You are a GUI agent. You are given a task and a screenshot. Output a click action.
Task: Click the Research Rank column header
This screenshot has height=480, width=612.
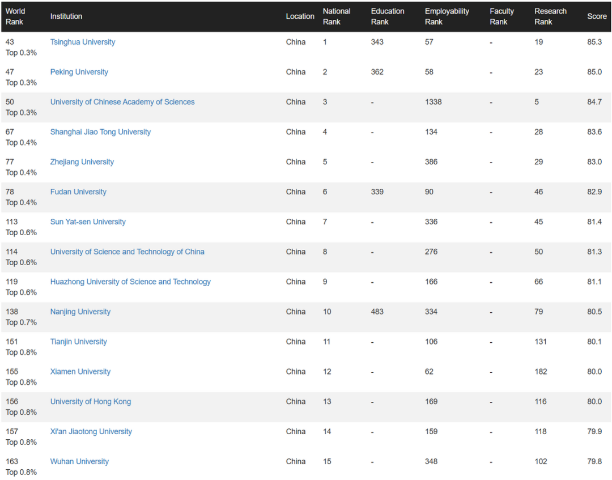coord(550,16)
